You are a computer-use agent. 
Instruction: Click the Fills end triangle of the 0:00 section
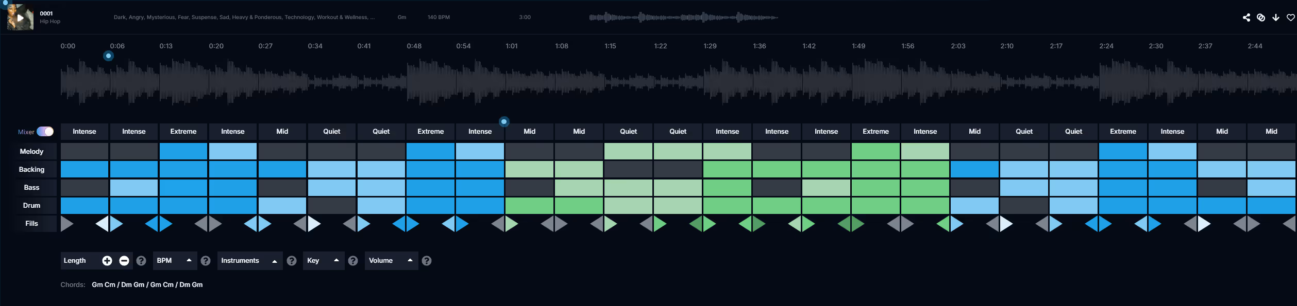click(102, 224)
